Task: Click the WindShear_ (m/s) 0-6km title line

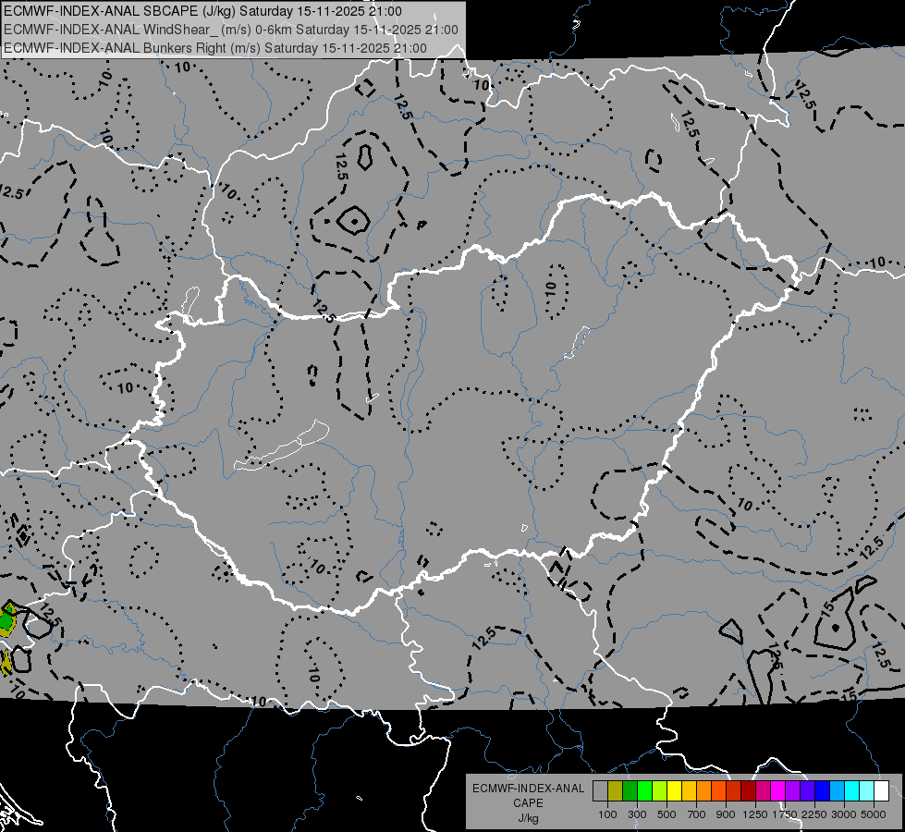Action: click(x=231, y=30)
